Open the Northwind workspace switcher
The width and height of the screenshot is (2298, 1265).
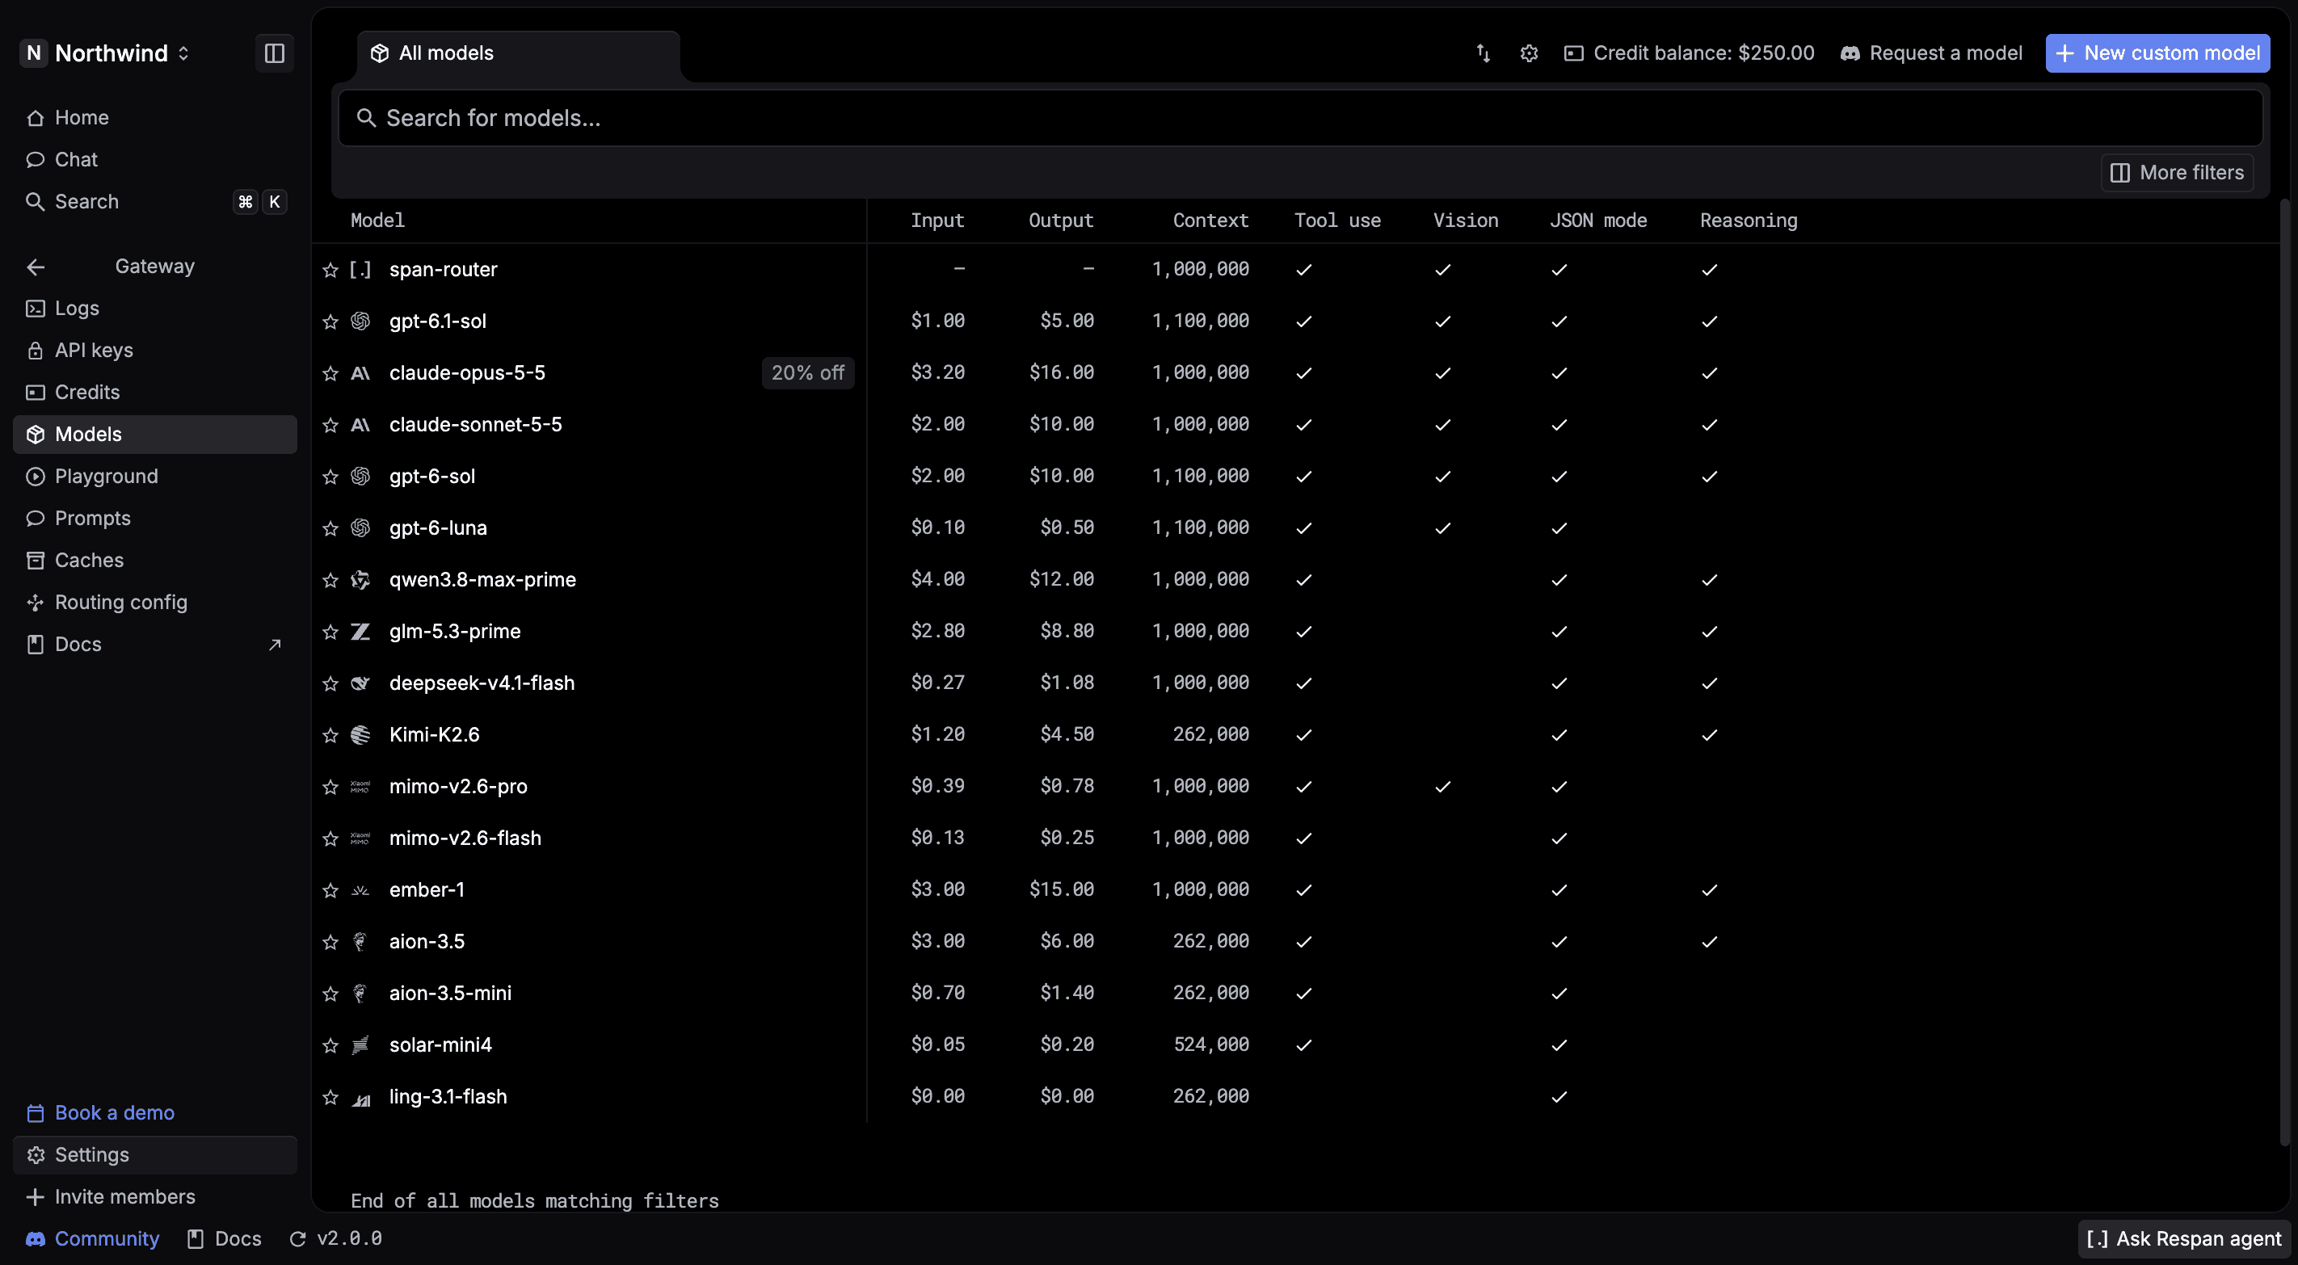(x=106, y=53)
